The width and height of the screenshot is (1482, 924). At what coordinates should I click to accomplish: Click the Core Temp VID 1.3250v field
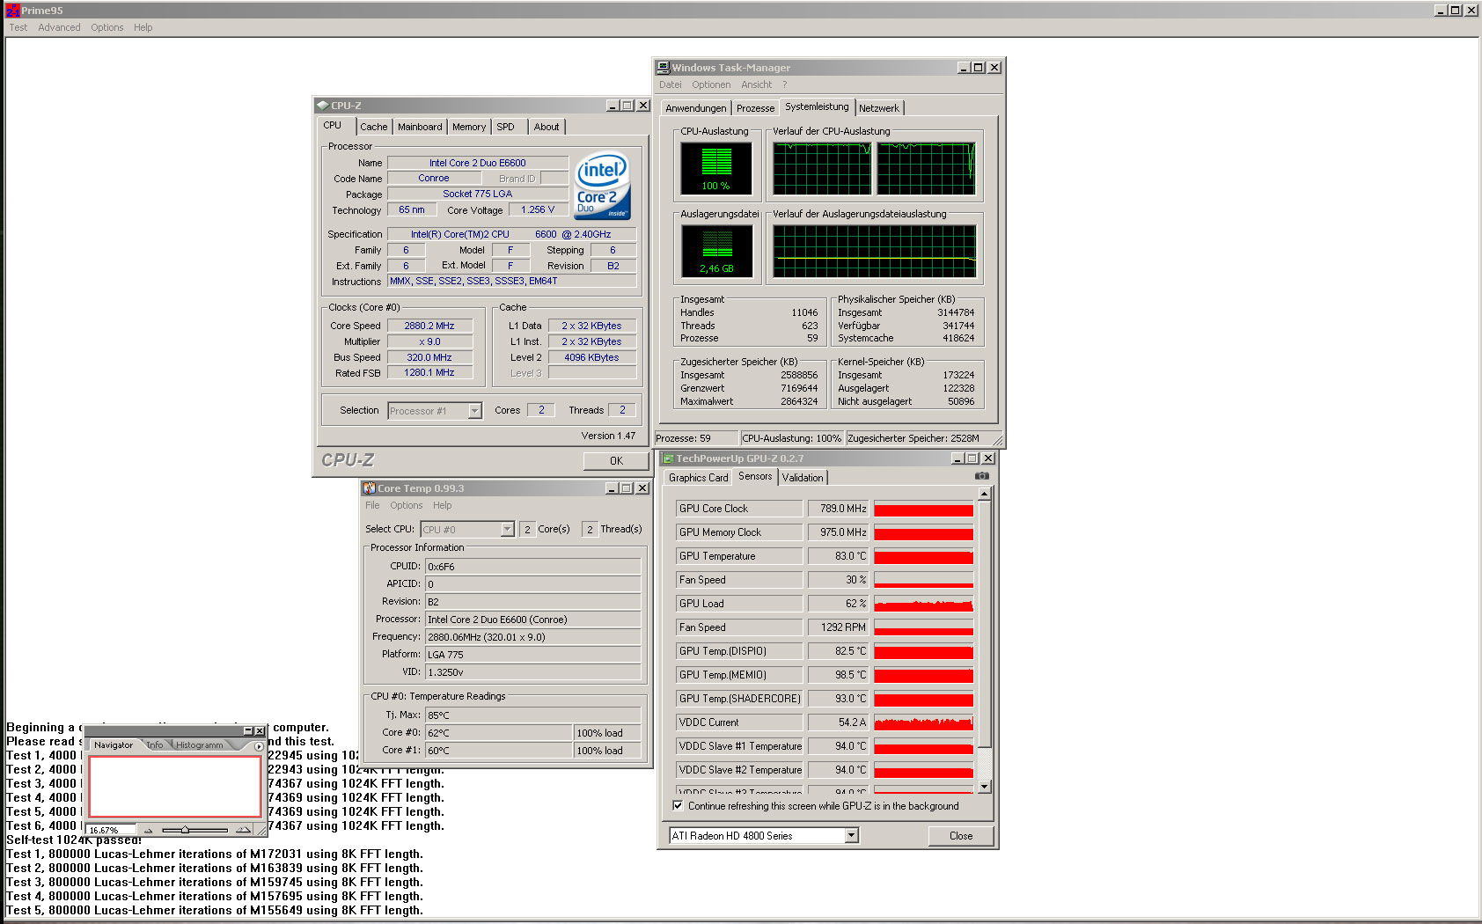point(533,672)
